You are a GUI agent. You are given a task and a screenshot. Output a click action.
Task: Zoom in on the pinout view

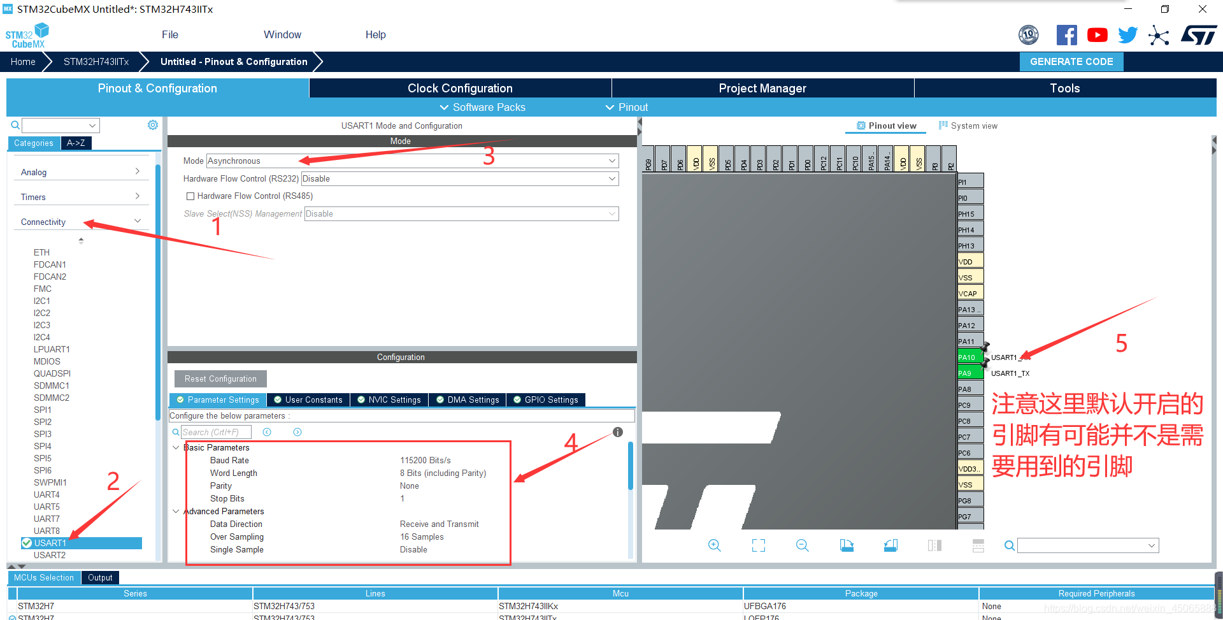[715, 545]
